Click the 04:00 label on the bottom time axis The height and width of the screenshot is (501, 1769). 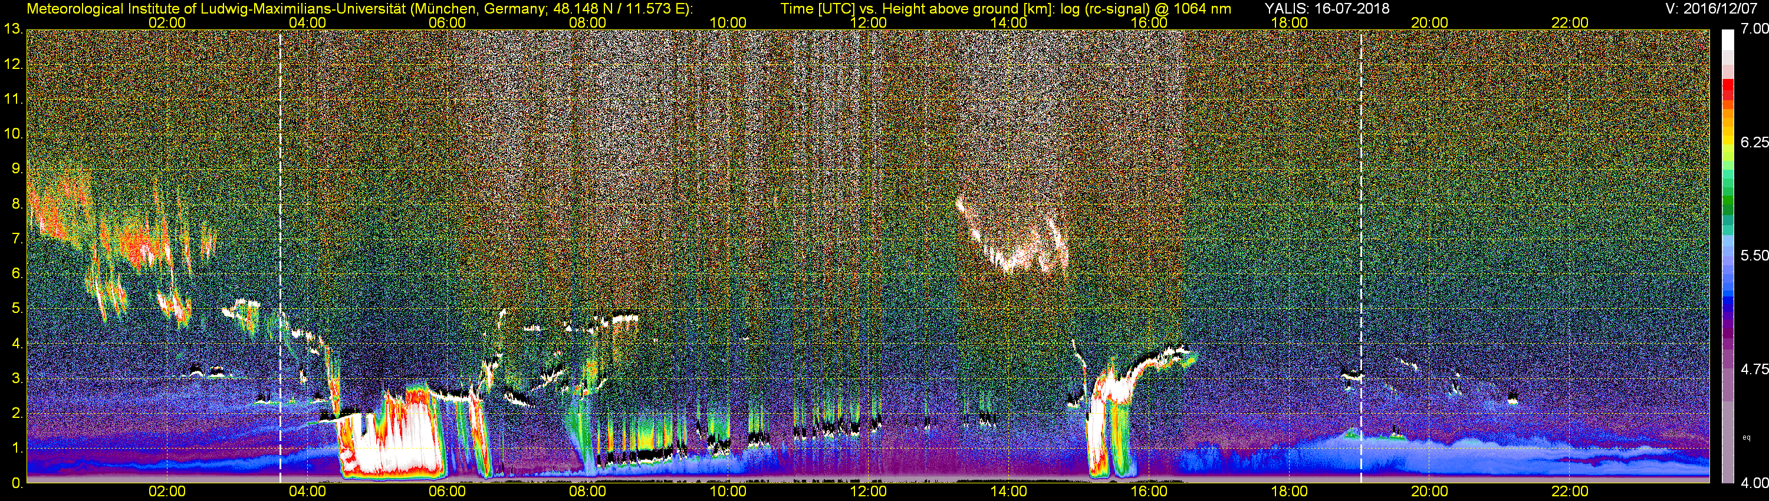(307, 492)
